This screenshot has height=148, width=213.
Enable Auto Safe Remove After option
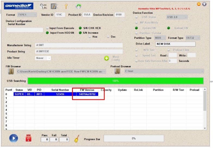[x=136, y=61]
